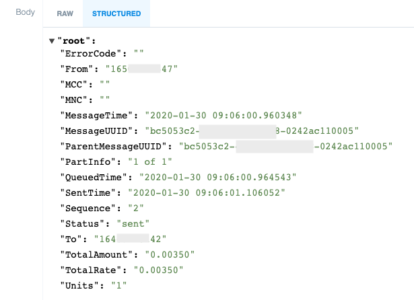Click the QueuedTime timestamp value
The image size is (414, 300).
click(218, 178)
